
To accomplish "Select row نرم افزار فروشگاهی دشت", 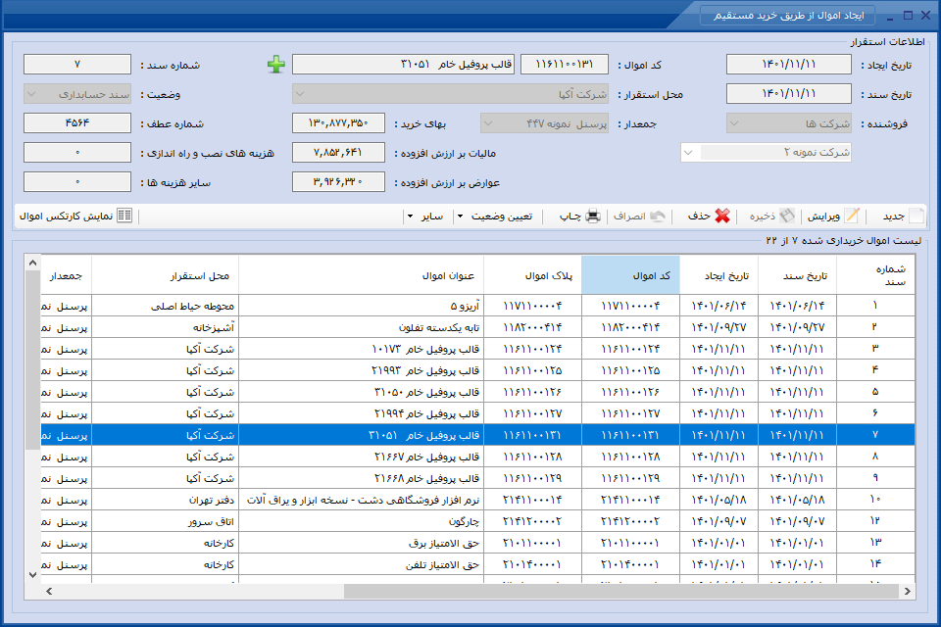I will click(x=477, y=501).
